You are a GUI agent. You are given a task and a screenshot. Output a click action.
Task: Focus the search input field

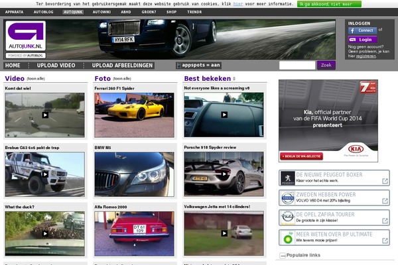297,65
